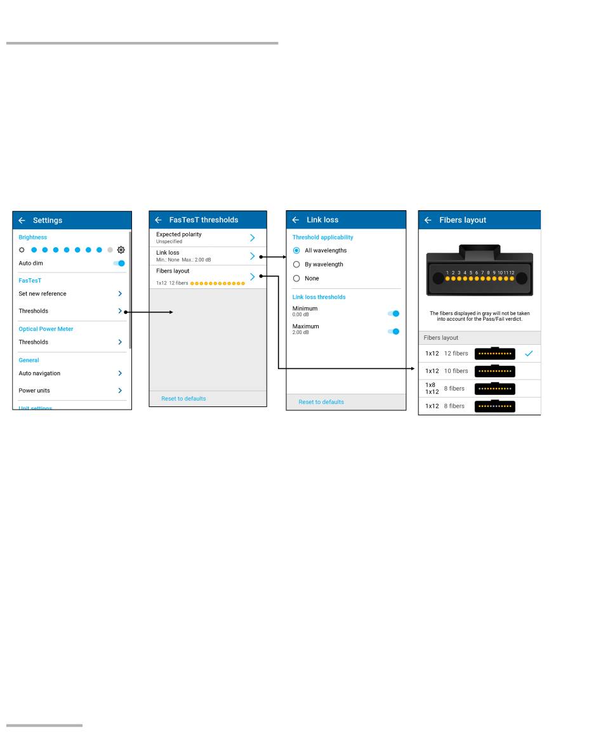The height and width of the screenshot is (750, 603).
Task: Click the 1x8 1x12 connector thumbnail
Action: click(x=495, y=389)
